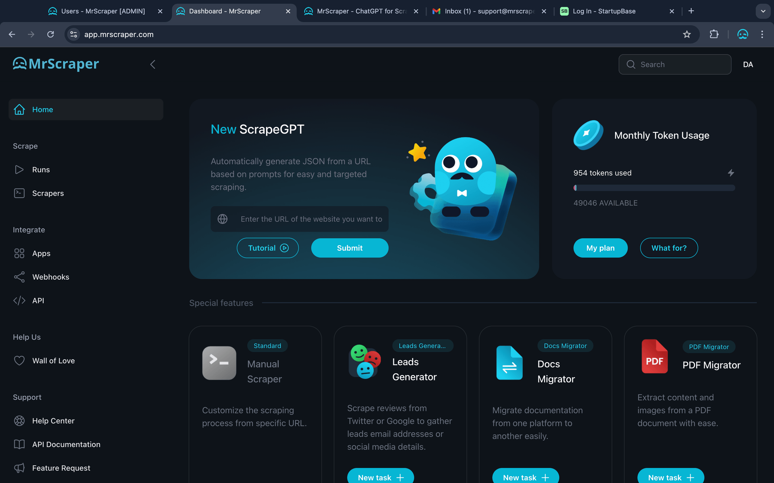This screenshot has width=774, height=483.
Task: Switch to the Log In - StartupBase tab
Action: click(604, 11)
